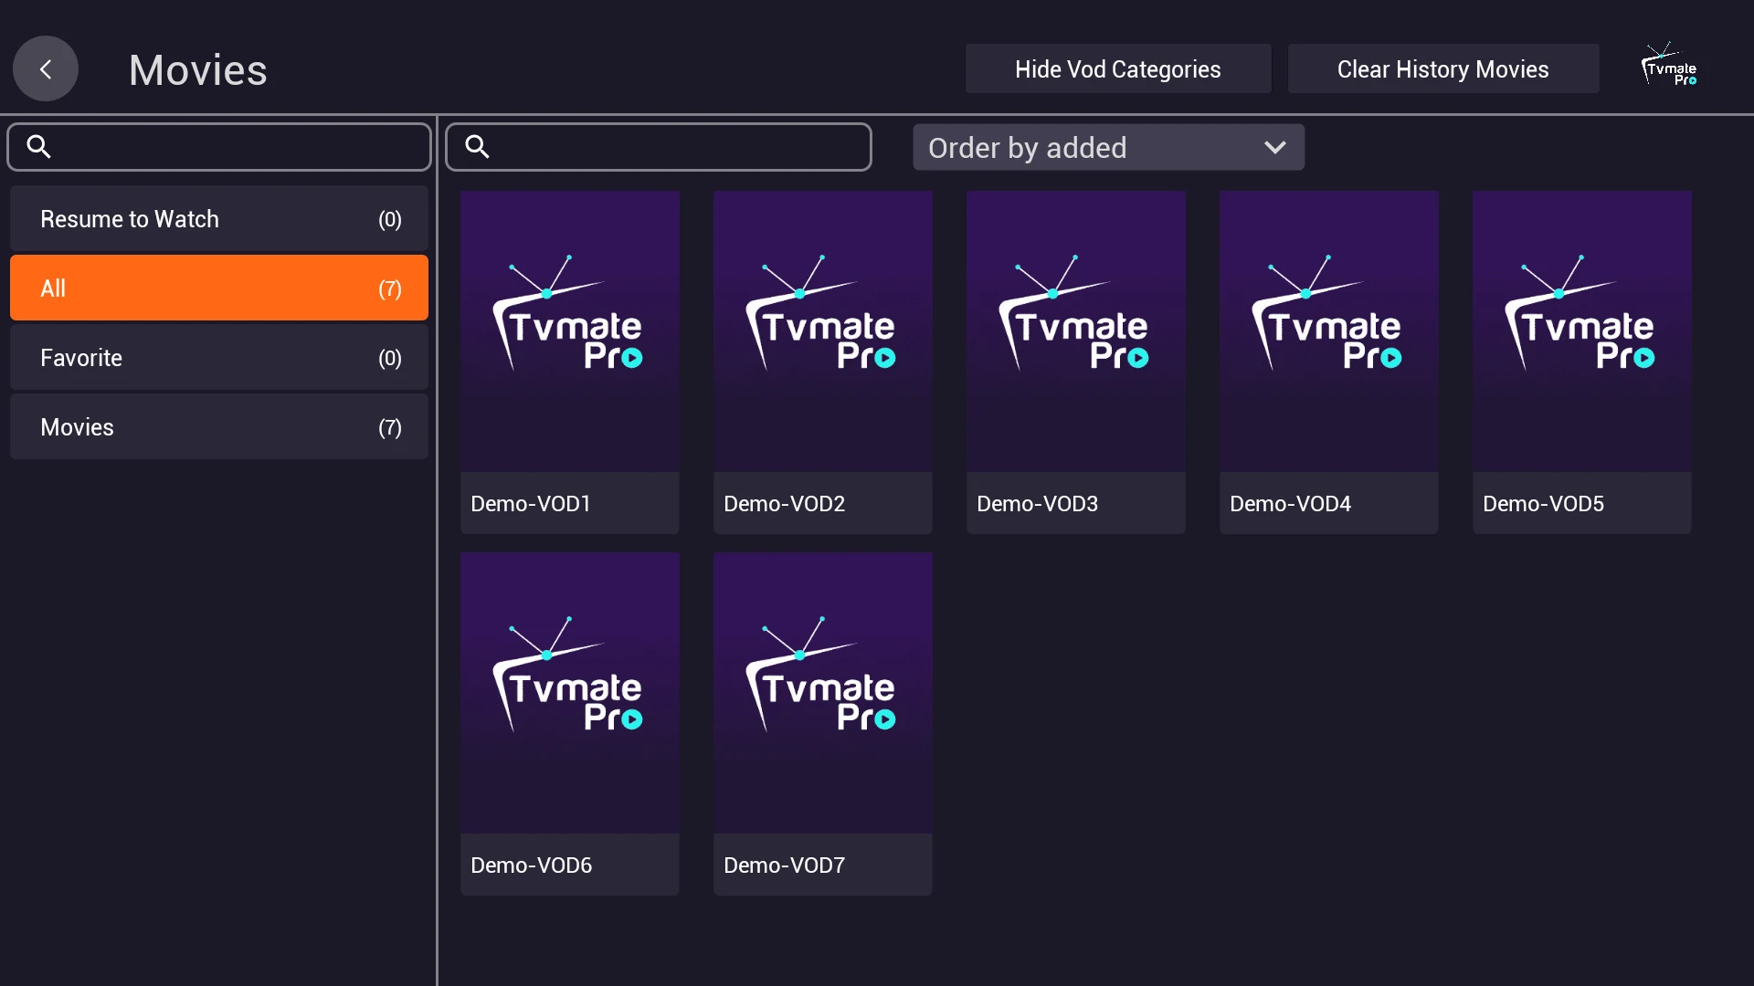Open the Order by added dropdown
Viewport: 1754px width, 986px height.
pos(1108,147)
